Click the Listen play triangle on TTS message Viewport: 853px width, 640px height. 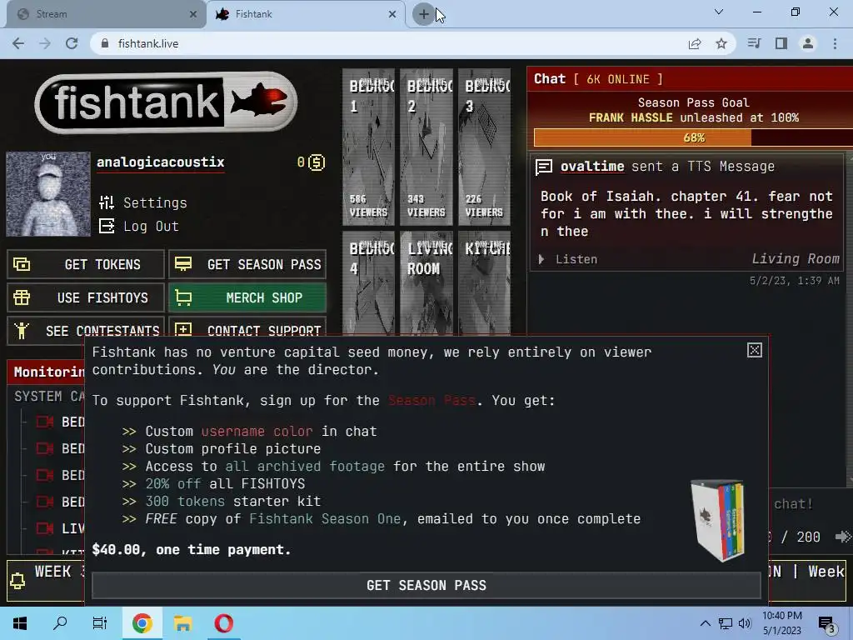click(541, 259)
